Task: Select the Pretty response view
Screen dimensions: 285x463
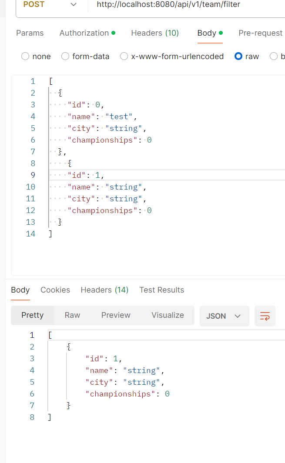Action: point(33,315)
